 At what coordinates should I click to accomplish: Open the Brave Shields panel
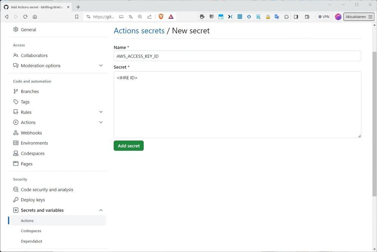161,17
